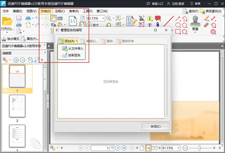Select the hand pan tool
Image resolution: width=225 pixels, height=153 pixels.
point(54,18)
